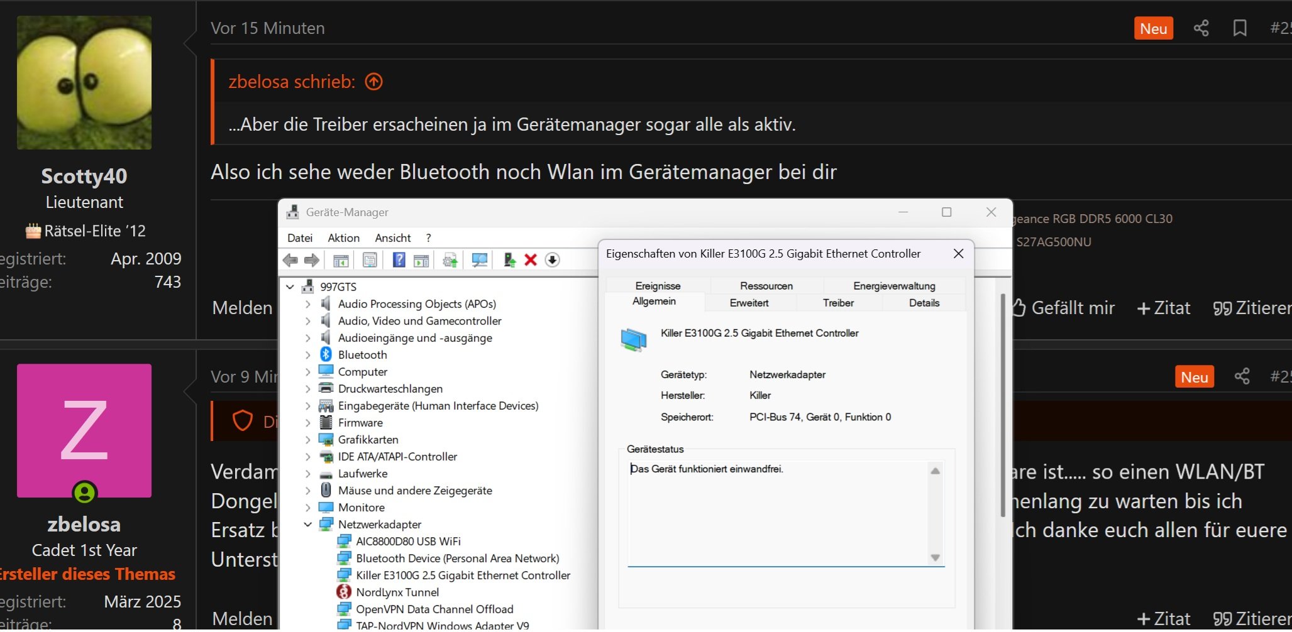Collapse the 997GTS root node
The height and width of the screenshot is (632, 1292).
click(x=290, y=286)
